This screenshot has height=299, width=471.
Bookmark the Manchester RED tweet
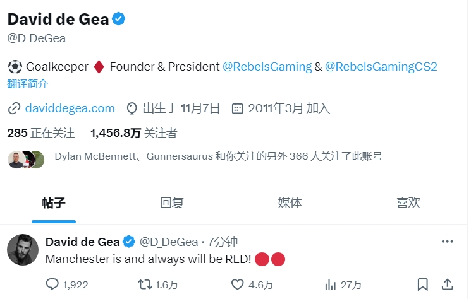[x=423, y=284]
